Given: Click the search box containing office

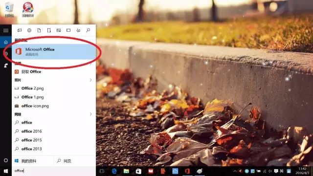Looking at the screenshot, I should click(x=54, y=171).
